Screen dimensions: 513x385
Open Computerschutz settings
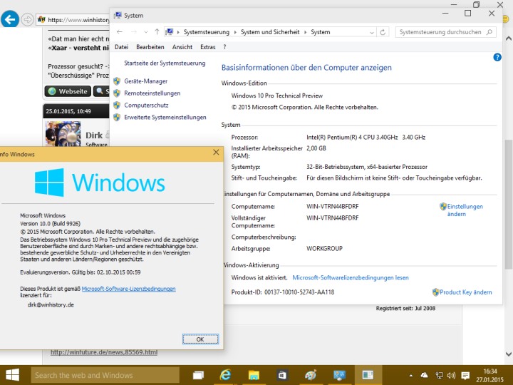pos(146,105)
